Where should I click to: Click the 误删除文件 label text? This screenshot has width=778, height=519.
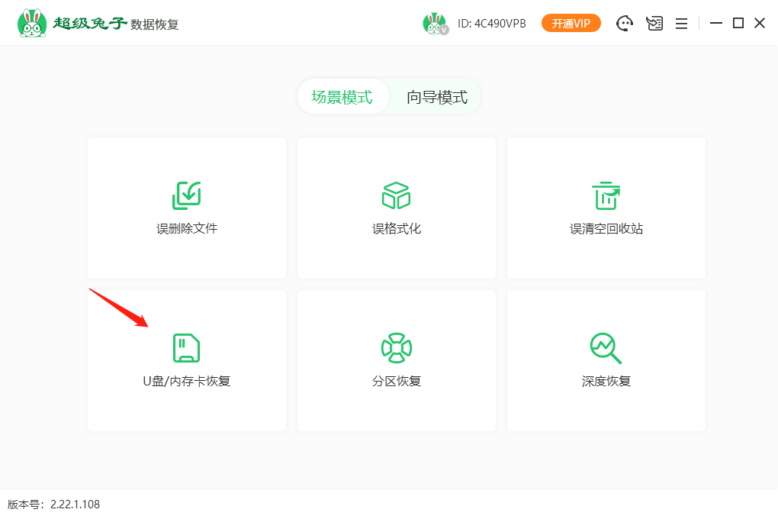pyautogui.click(x=186, y=228)
